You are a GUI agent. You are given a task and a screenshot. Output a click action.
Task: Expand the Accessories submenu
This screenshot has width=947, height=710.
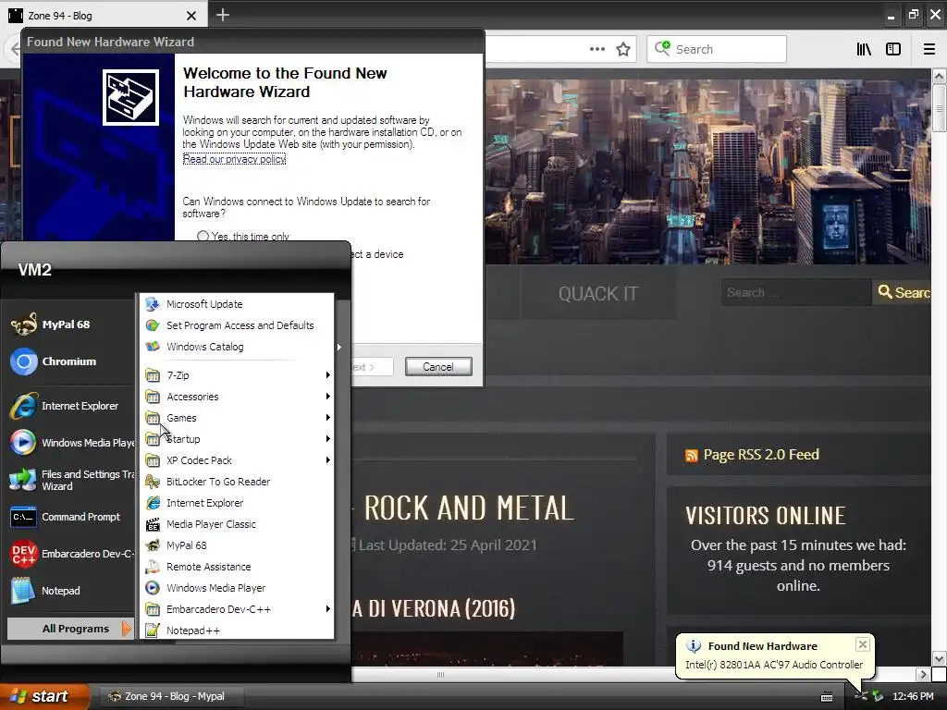[x=237, y=397]
